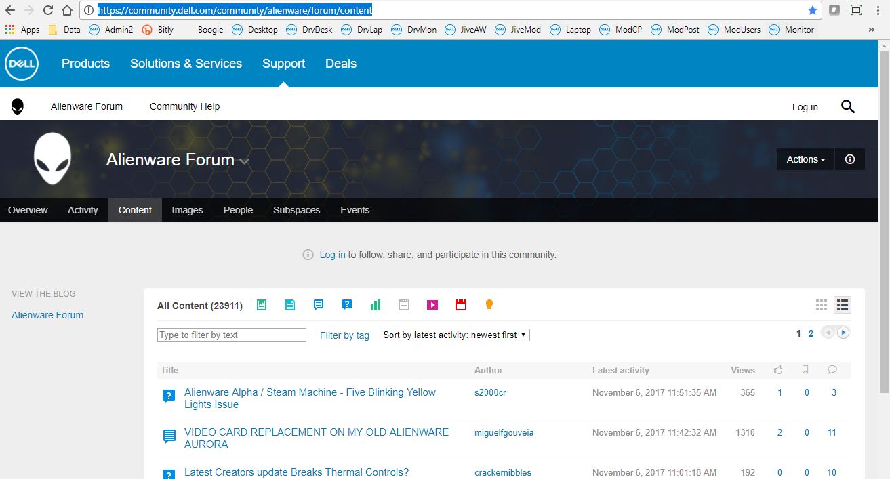Filter content by blog posts icon

tap(262, 305)
